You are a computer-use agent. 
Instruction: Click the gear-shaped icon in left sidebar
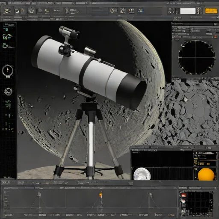pos(8,92)
